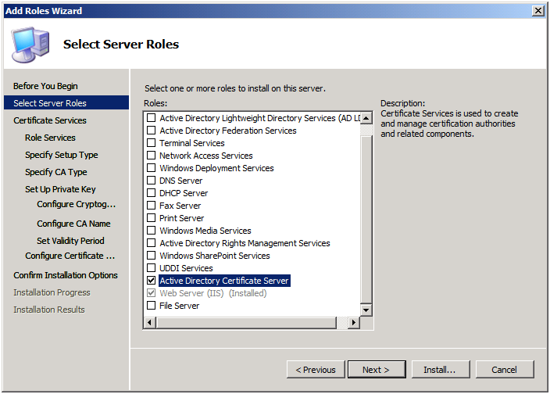The height and width of the screenshot is (394, 550).
Task: Check the File Server role
Action: tap(152, 305)
